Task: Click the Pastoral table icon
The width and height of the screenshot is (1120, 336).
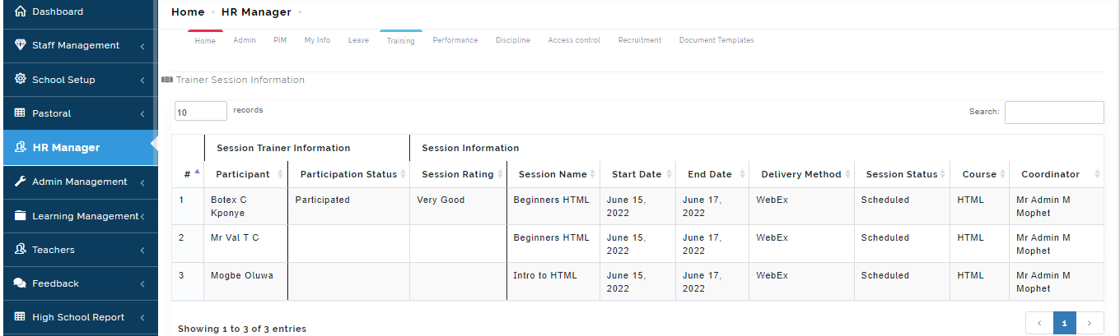Action: [21, 113]
